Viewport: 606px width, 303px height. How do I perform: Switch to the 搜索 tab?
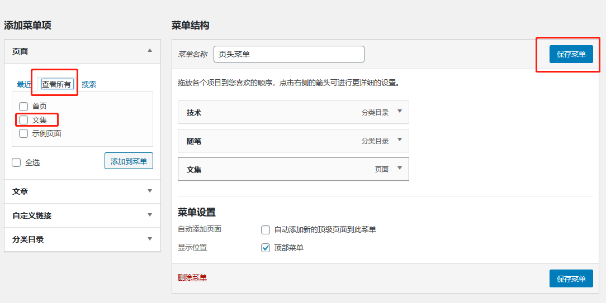click(x=89, y=84)
